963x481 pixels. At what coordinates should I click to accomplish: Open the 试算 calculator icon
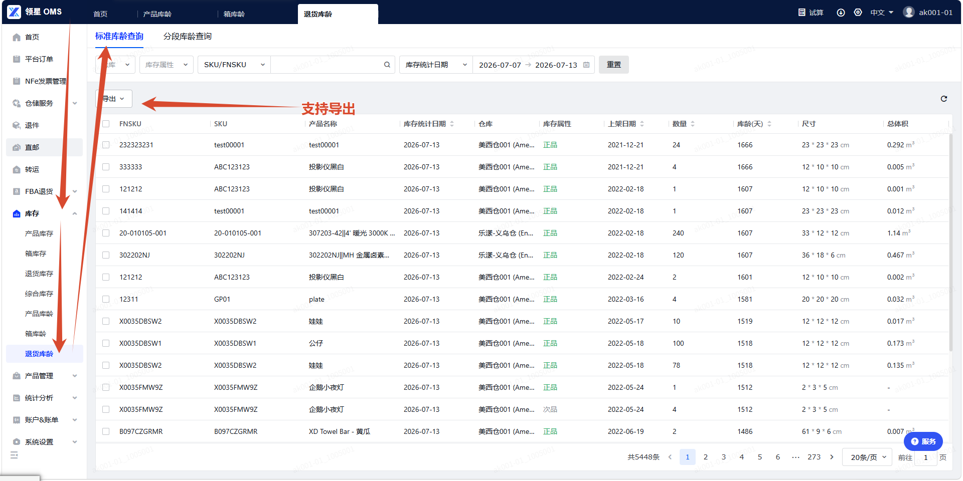tap(801, 12)
